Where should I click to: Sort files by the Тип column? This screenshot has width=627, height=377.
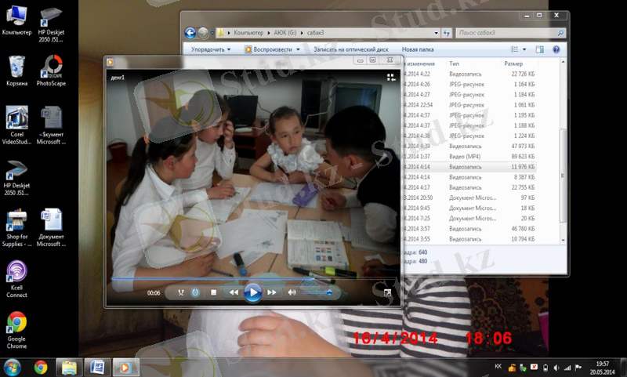pos(455,63)
